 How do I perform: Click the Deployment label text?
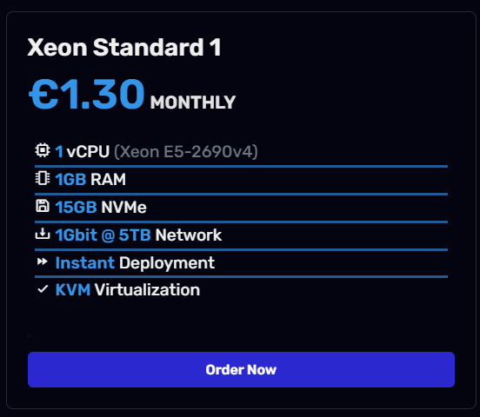(x=167, y=263)
